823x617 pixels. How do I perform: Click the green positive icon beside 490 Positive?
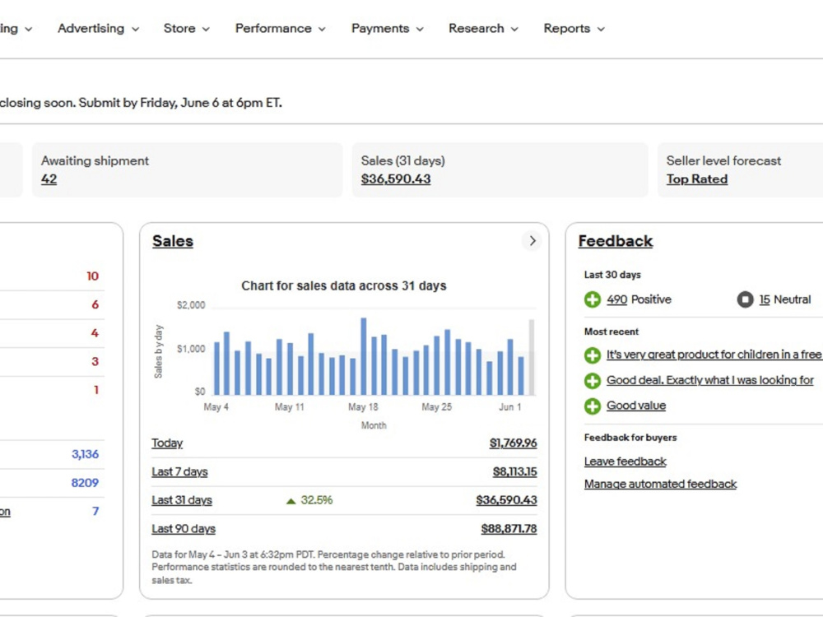click(593, 299)
